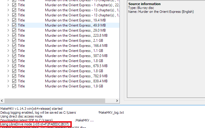
Task: Expand the 223.8 MB title row
Action: tap(8, 36)
